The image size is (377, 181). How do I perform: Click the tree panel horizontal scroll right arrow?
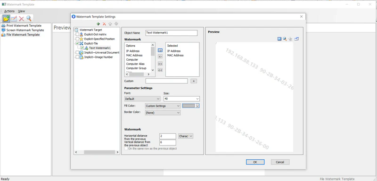117,152
